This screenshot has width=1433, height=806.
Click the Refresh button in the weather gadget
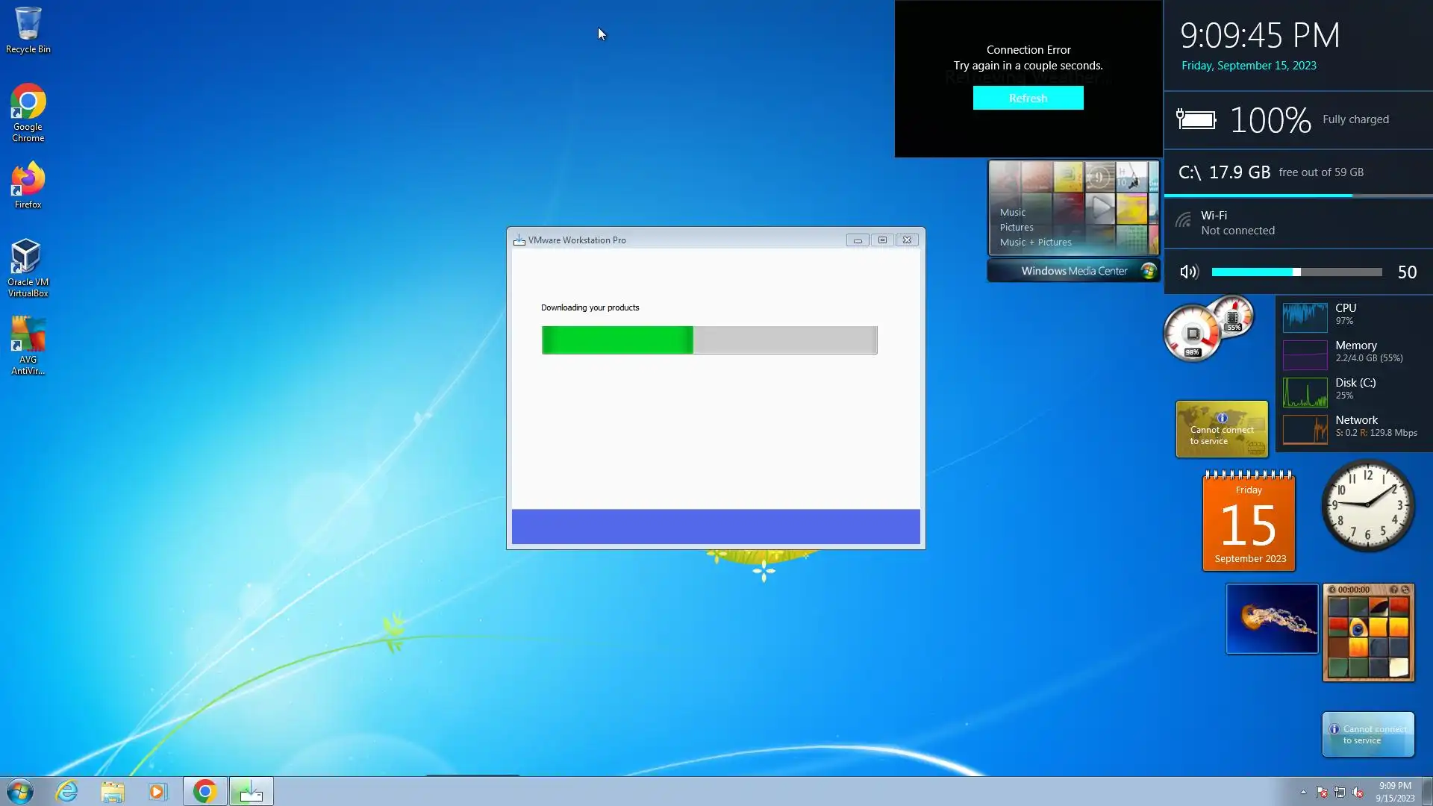point(1028,98)
